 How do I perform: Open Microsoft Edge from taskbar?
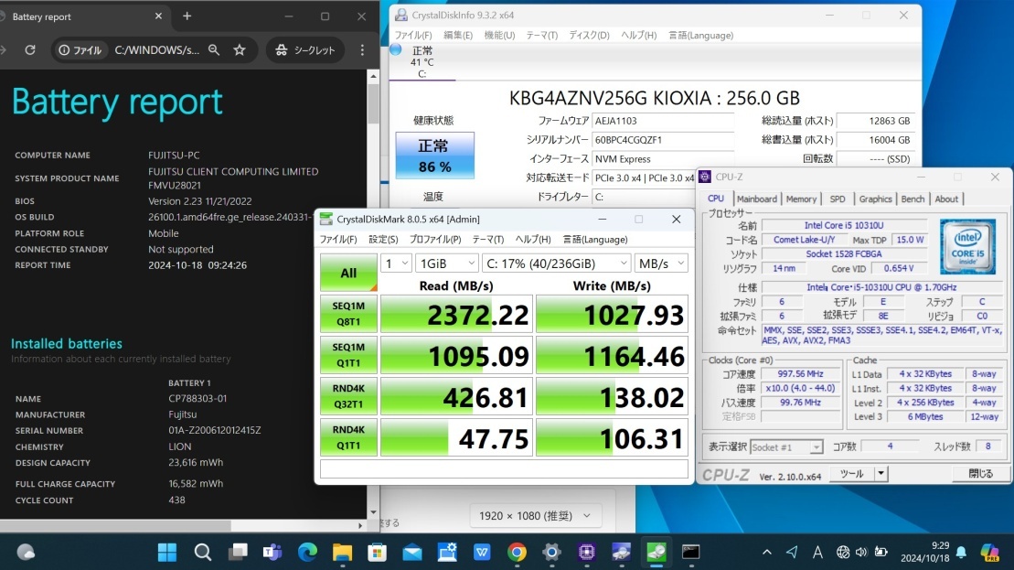tap(307, 552)
